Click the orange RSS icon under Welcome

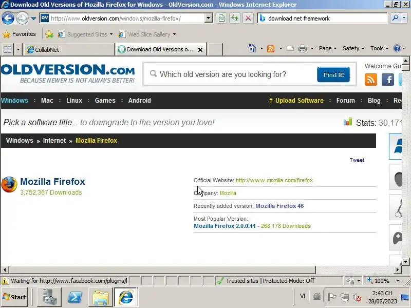tap(370, 80)
